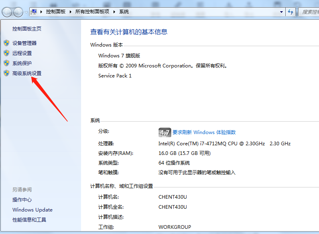Image resolution: width=319 pixels, height=234 pixels.
Task: Open the recent pages dropdown arrow
Action: pyautogui.click(x=26, y=12)
